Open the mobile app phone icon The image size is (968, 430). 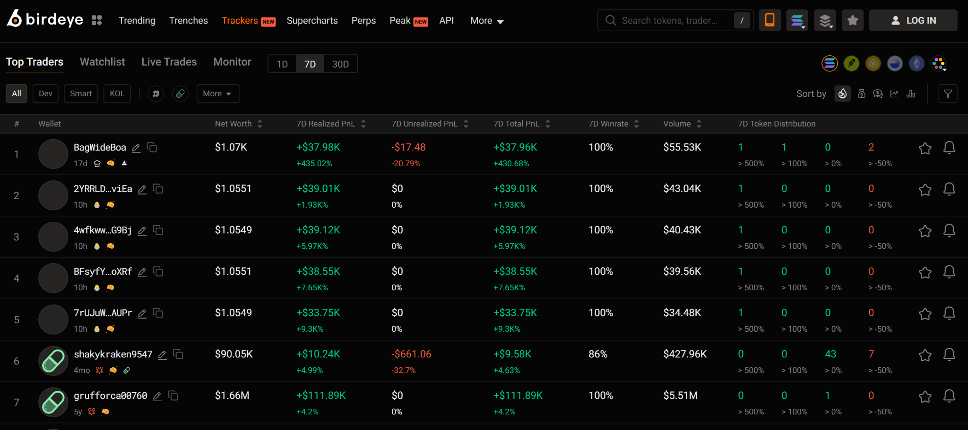point(769,20)
